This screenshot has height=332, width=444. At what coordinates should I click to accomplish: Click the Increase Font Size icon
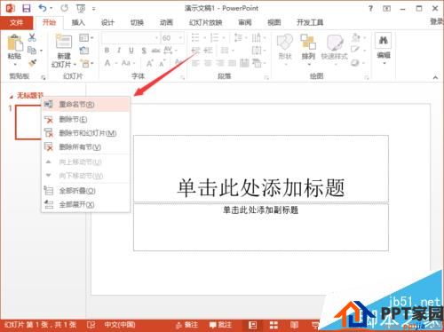(x=150, y=63)
